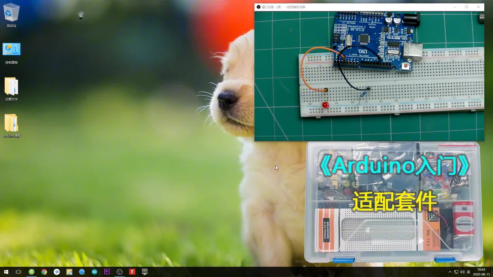Open Task View in the taskbar
The height and width of the screenshot is (277, 493).
coord(18,272)
